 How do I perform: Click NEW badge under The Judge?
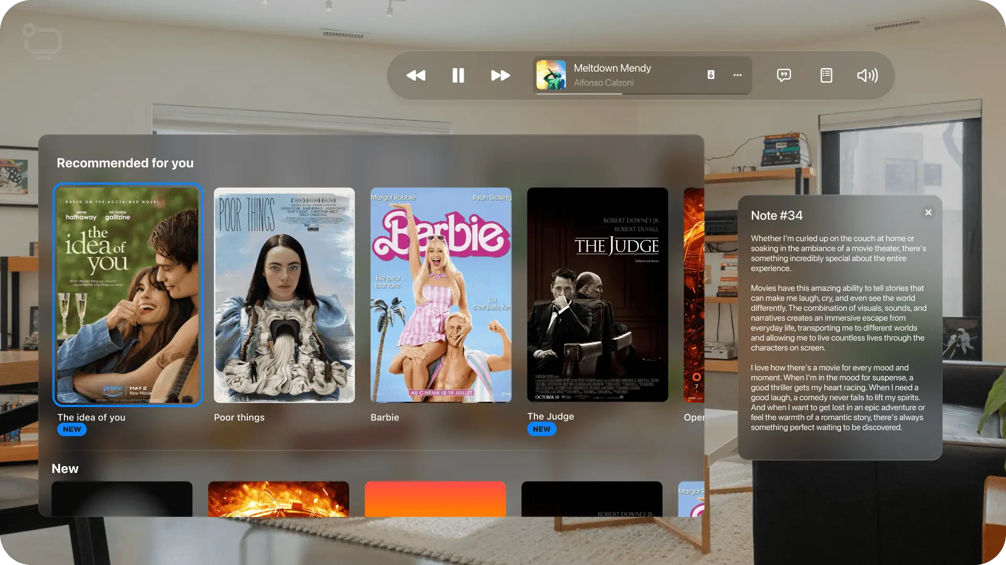(x=542, y=429)
